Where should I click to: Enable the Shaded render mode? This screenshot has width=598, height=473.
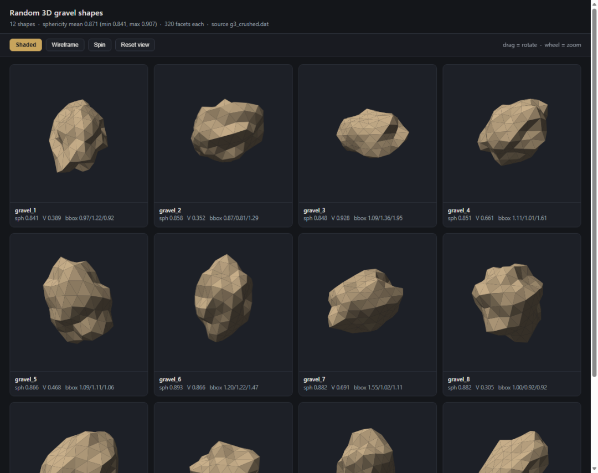(x=25, y=45)
